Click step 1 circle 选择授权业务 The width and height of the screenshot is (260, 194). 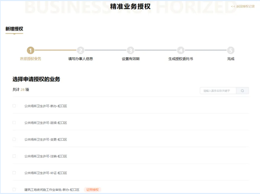(x=31, y=51)
